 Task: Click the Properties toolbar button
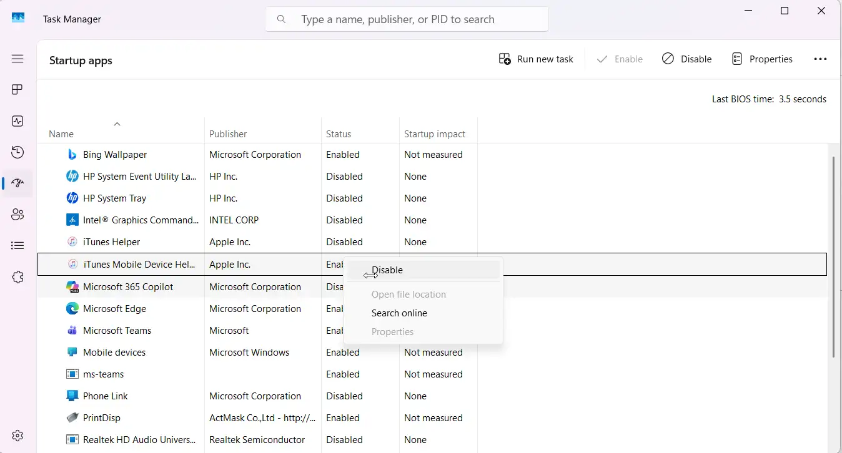[762, 59]
